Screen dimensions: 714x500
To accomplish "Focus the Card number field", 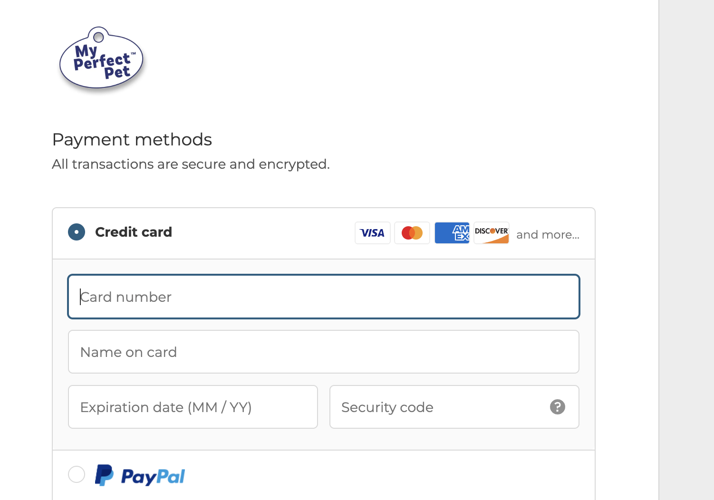I will 324,297.
